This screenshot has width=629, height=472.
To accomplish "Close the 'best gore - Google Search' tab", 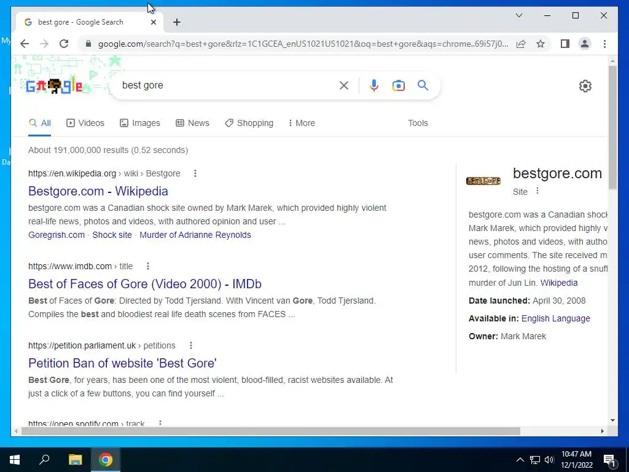I will tap(153, 22).
